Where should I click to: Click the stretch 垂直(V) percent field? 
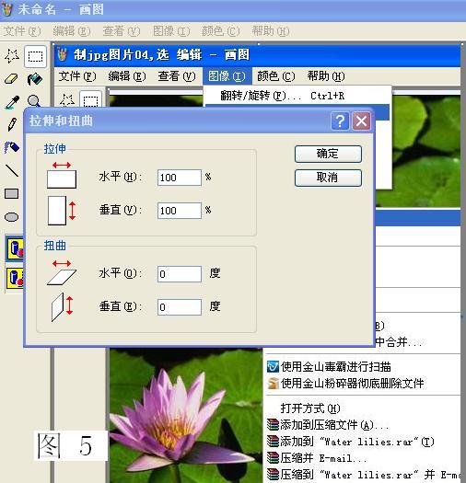(180, 211)
